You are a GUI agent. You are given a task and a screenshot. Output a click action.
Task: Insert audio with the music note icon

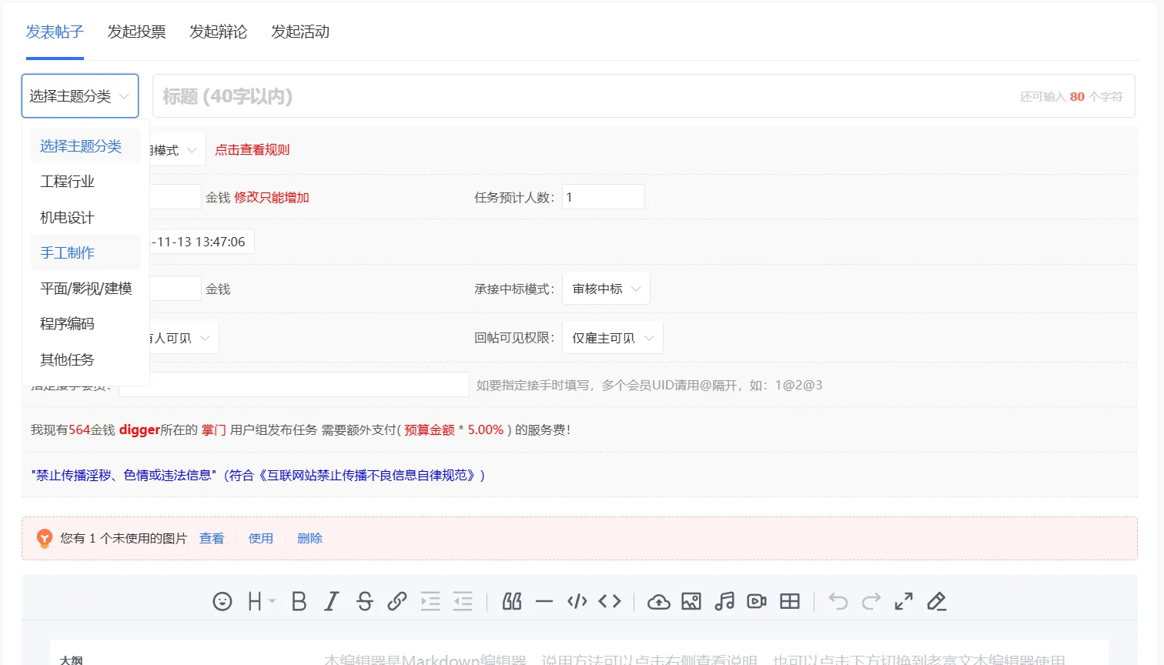(x=724, y=601)
